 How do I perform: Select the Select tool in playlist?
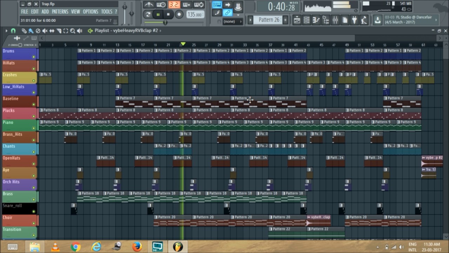tap(66, 31)
